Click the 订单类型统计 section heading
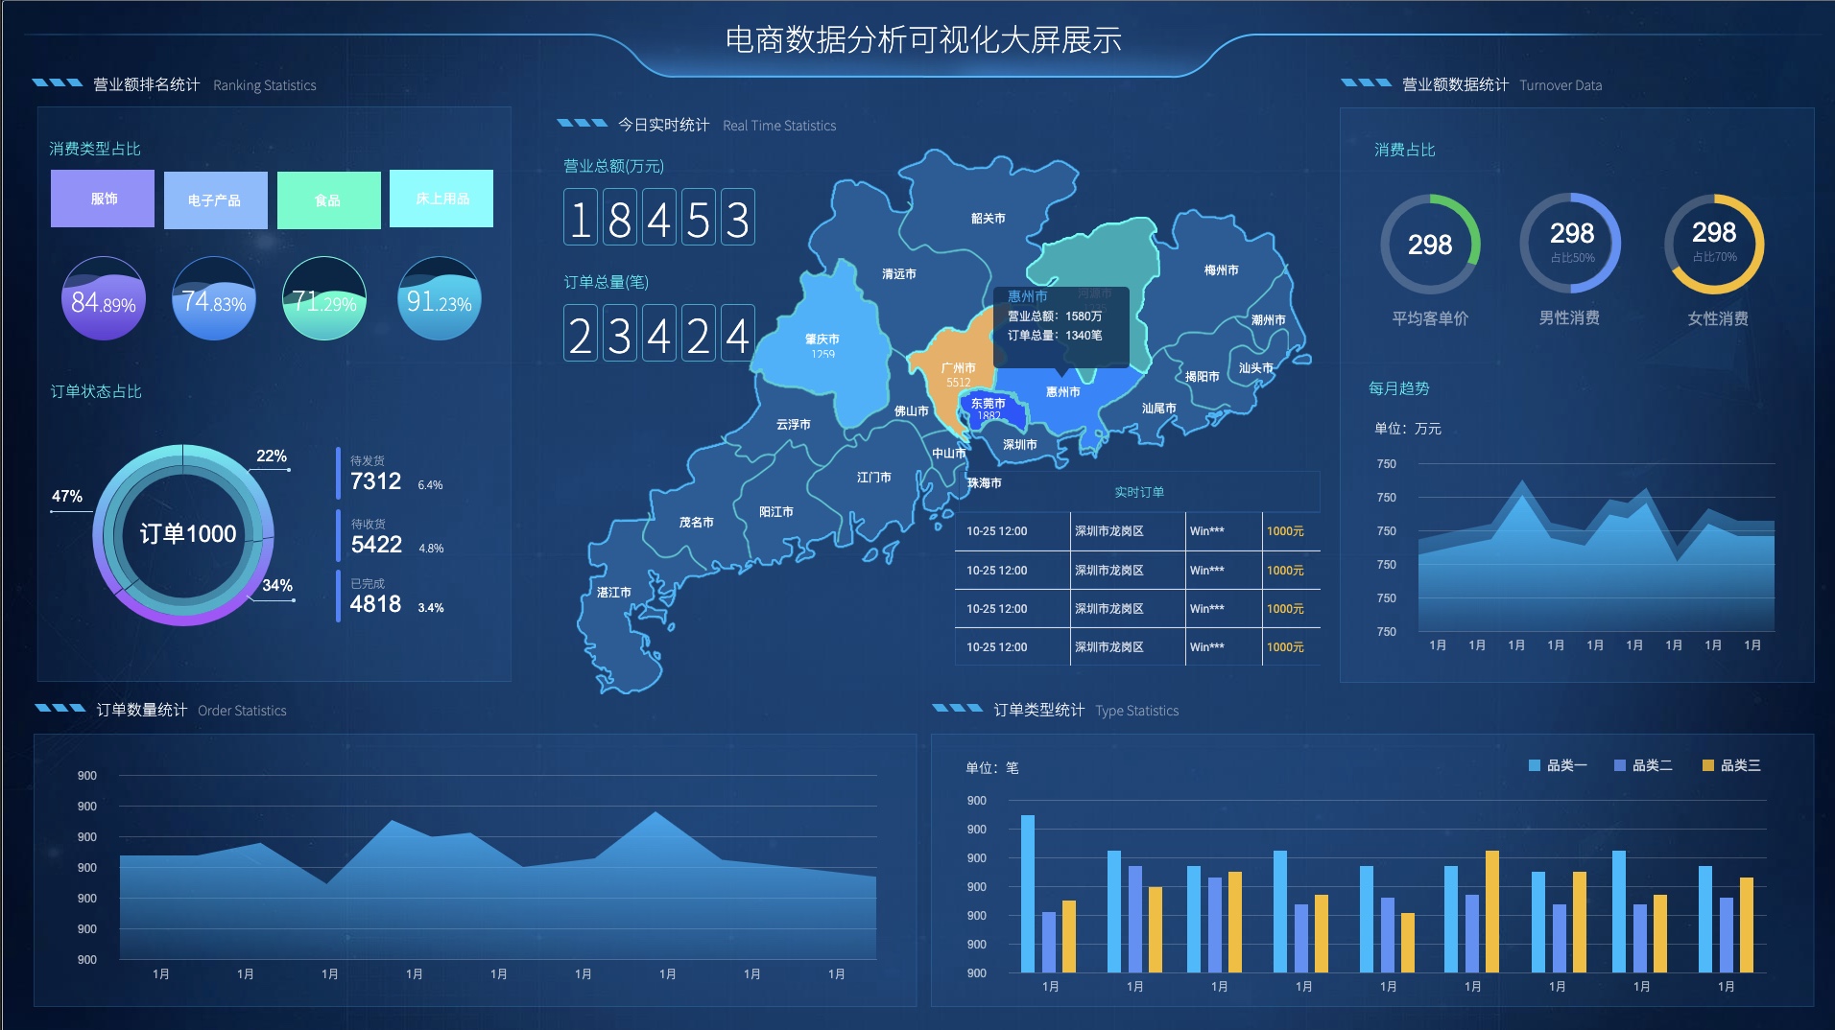Screen dimensions: 1835x1030 (1038, 710)
